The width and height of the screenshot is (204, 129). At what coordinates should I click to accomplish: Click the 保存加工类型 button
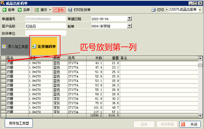tap(19, 123)
